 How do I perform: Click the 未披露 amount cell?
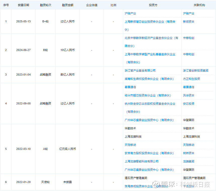67,182
